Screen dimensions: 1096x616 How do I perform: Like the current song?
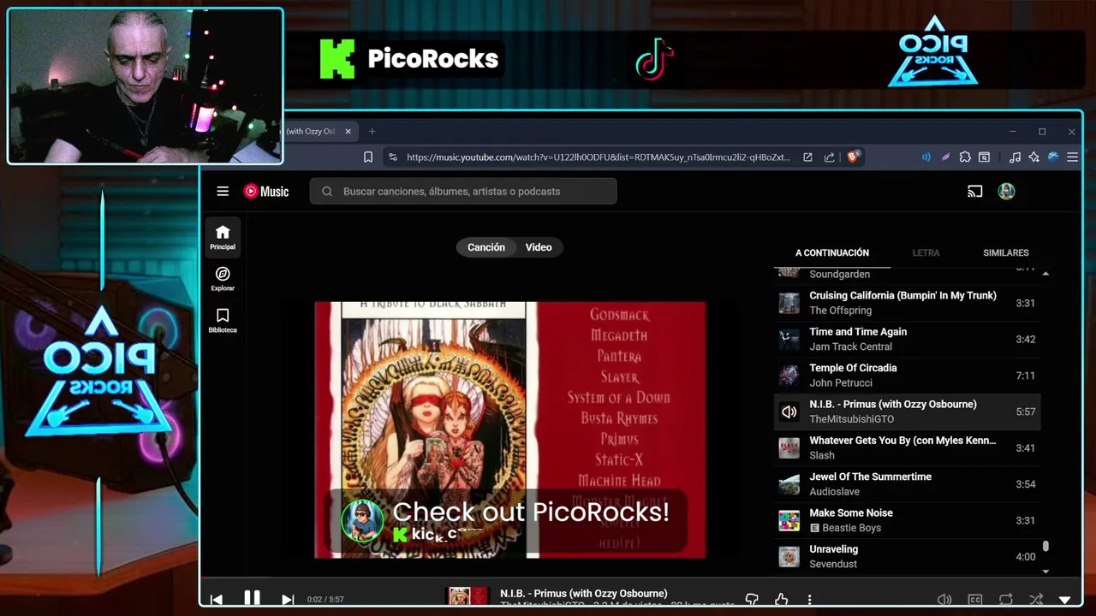click(x=781, y=600)
